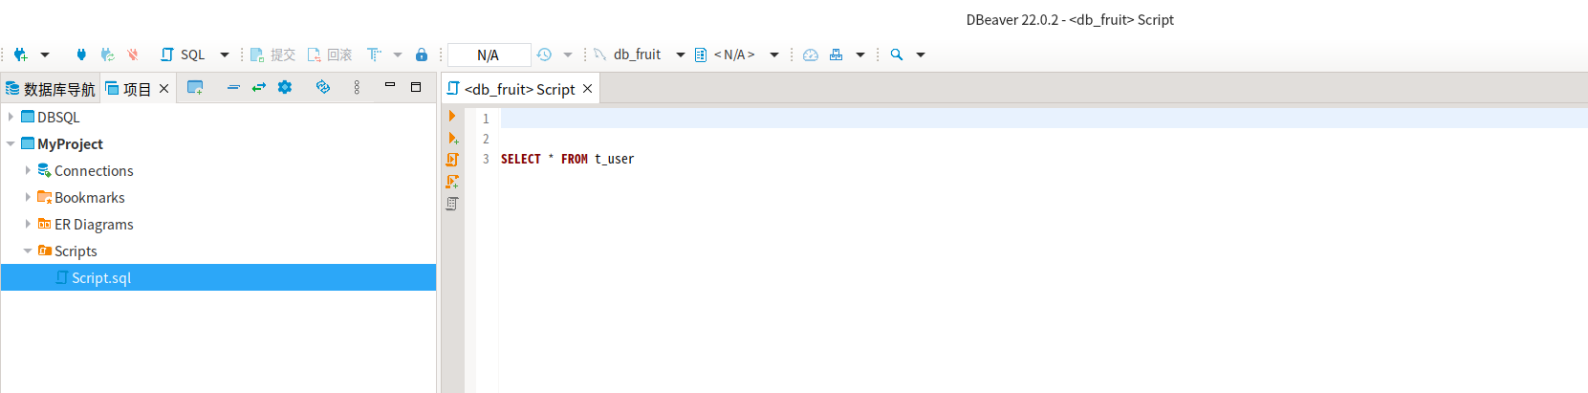Toggle the lock read-only icon

click(422, 55)
